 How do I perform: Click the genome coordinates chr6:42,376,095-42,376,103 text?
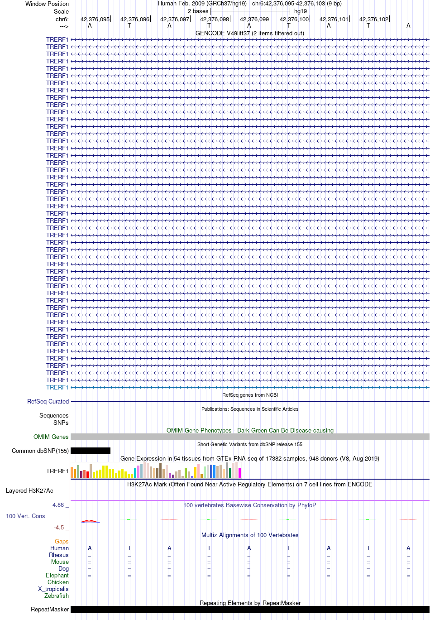297,4
